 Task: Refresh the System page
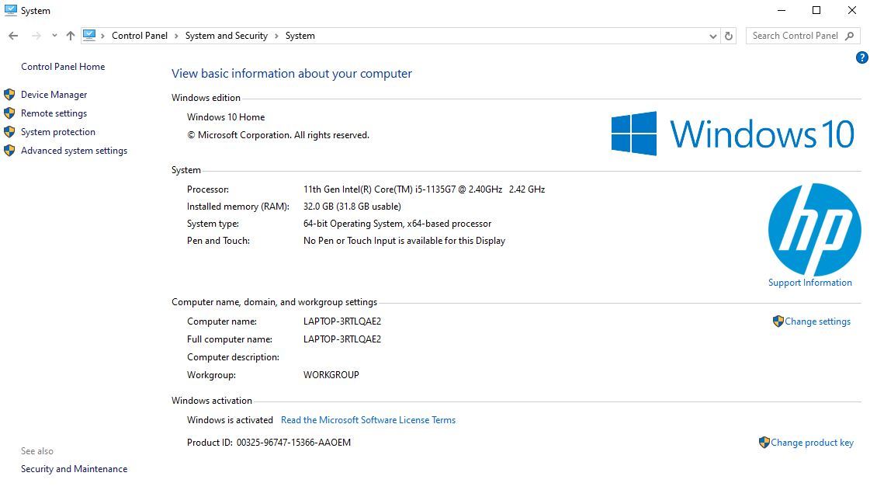[729, 36]
